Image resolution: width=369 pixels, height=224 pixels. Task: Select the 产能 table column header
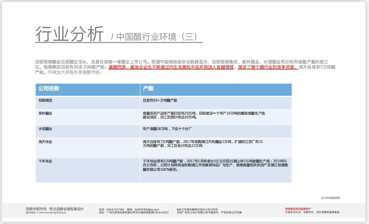[x=148, y=89]
